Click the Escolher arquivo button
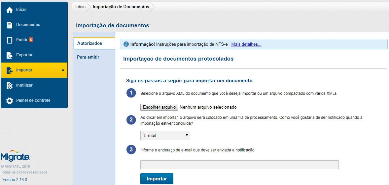Screen dimensions: 389x185 159,107
